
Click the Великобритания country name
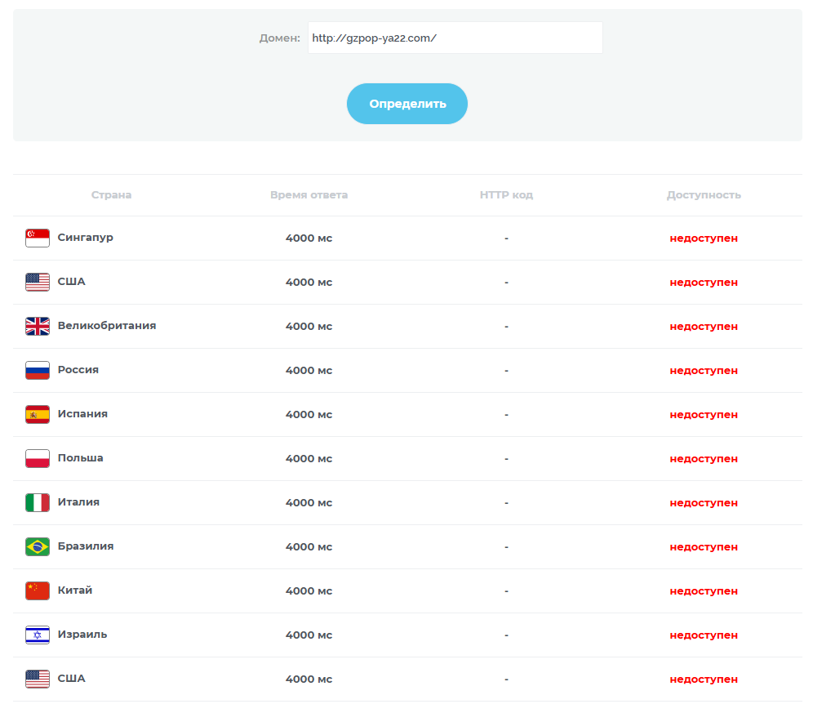pos(106,326)
